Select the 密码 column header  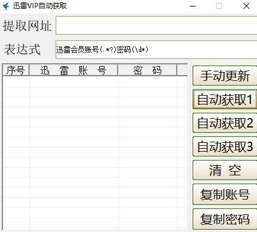pyautogui.click(x=147, y=70)
